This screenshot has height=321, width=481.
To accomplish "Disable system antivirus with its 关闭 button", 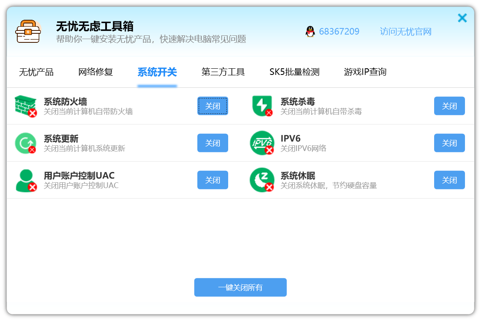I will [449, 106].
